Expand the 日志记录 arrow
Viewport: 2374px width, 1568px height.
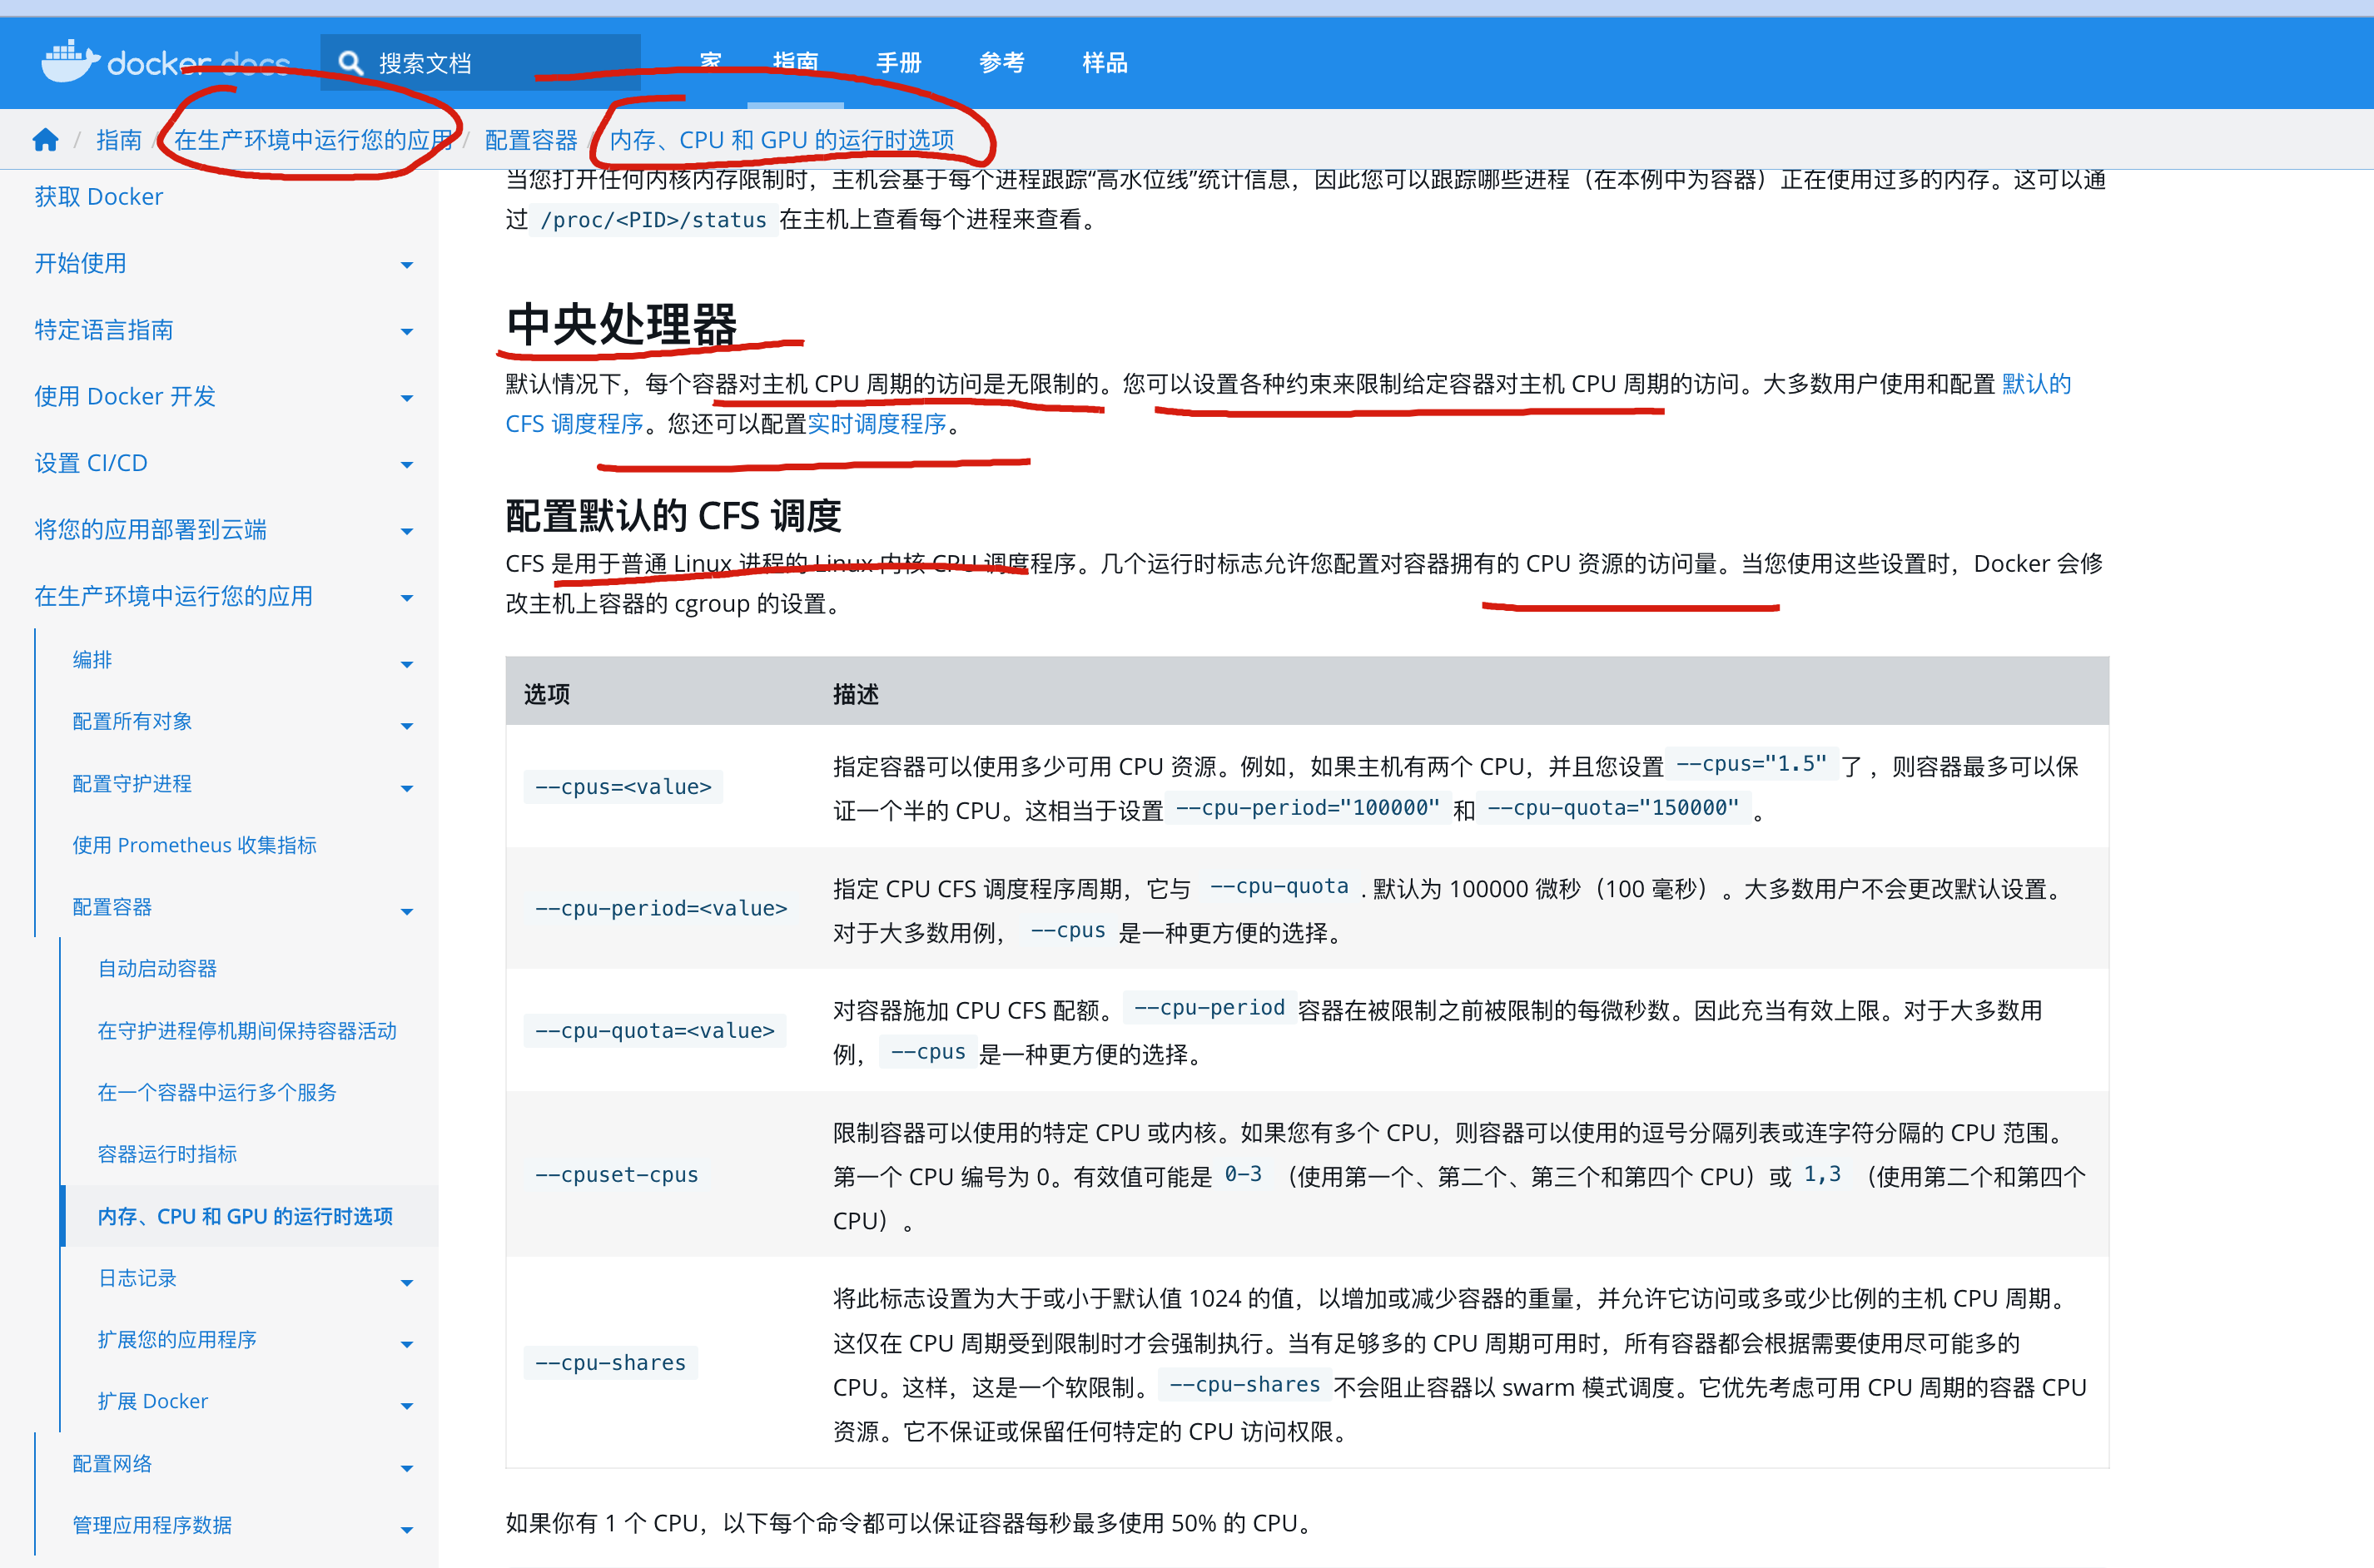coord(406,1282)
